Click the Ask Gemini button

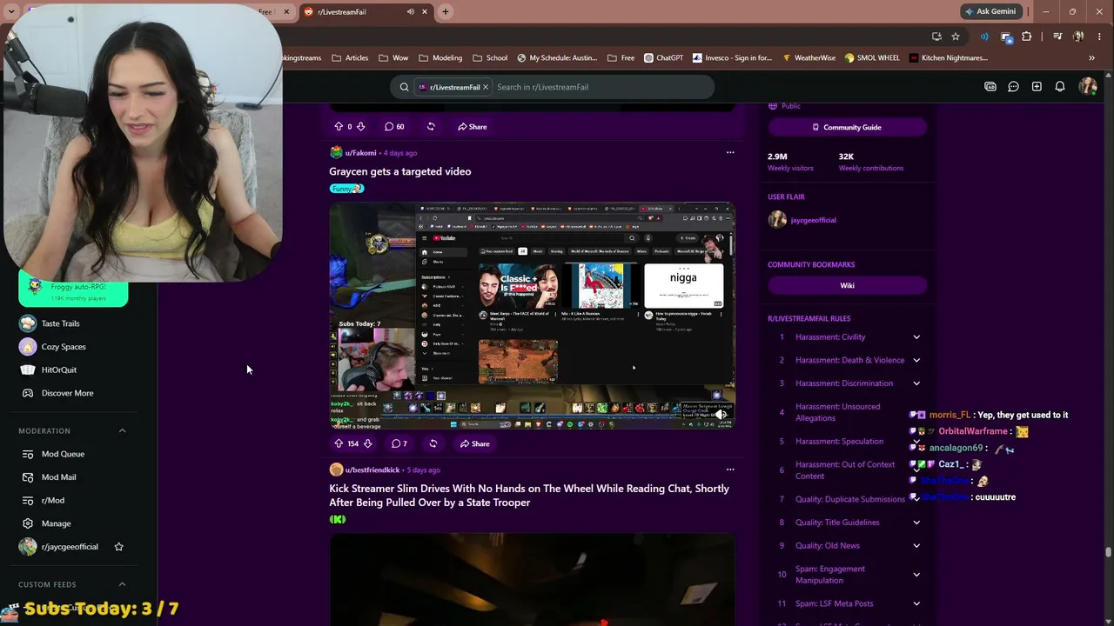[991, 11]
